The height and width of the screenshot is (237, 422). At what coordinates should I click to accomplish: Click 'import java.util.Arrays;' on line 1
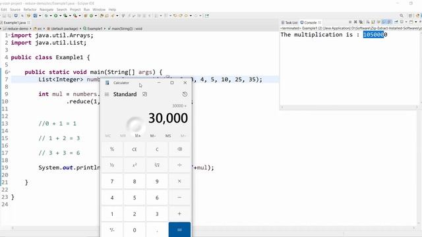pos(52,36)
